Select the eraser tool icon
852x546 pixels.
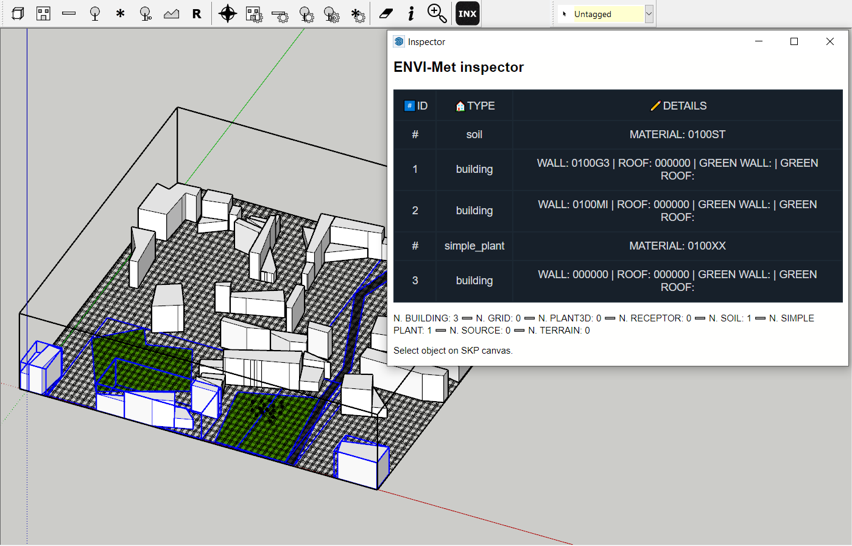386,13
